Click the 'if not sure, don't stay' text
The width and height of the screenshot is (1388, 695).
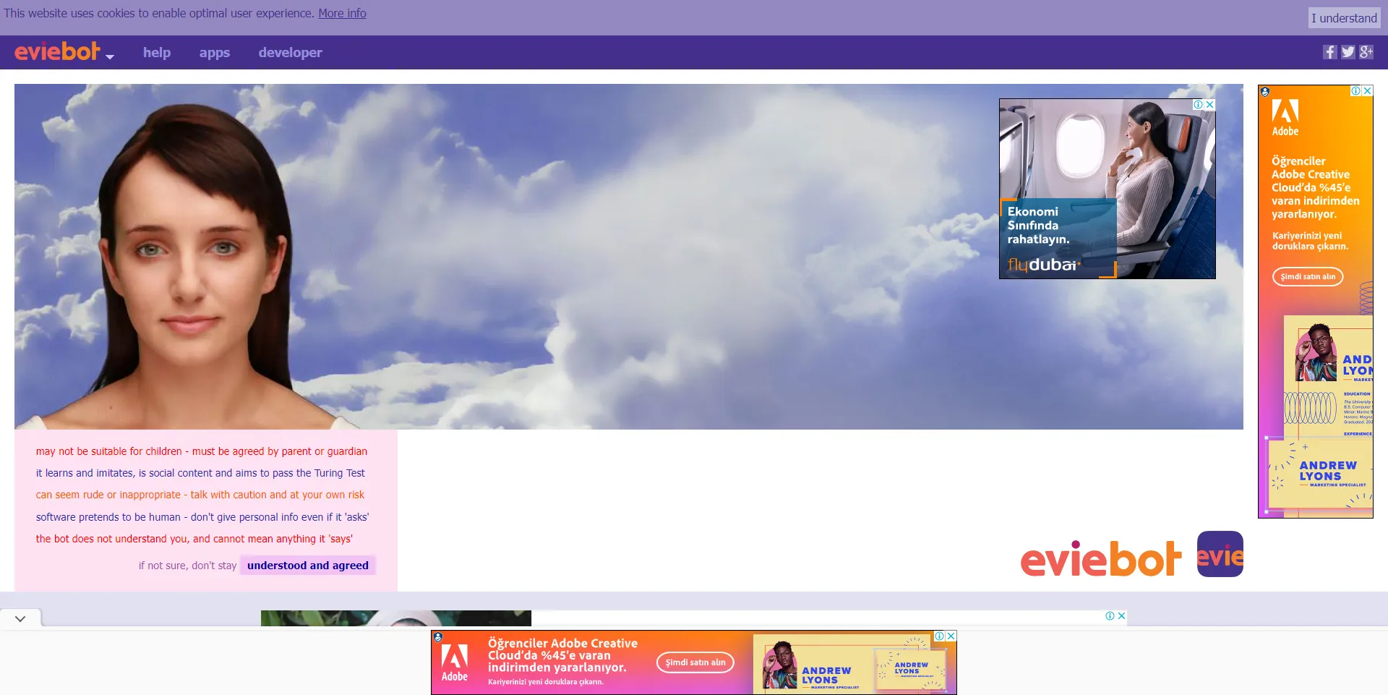coord(187,566)
